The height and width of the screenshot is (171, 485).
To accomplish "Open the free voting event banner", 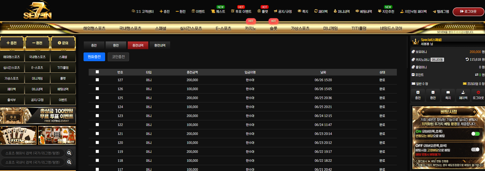I will point(38,116).
